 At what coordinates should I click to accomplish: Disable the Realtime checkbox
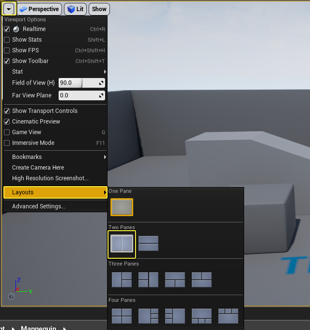coord(7,29)
